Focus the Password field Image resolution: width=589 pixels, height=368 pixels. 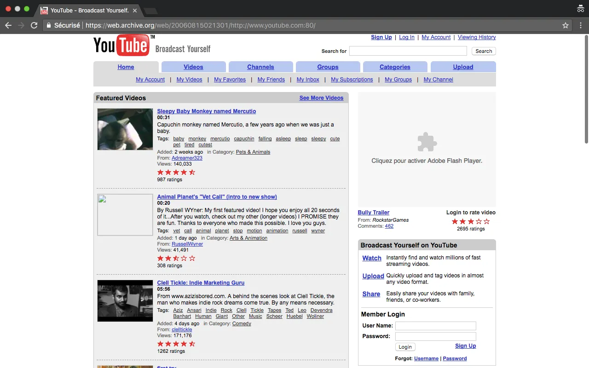tap(436, 337)
